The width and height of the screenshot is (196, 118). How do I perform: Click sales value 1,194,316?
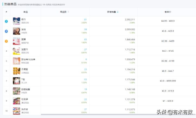[x=130, y=70]
